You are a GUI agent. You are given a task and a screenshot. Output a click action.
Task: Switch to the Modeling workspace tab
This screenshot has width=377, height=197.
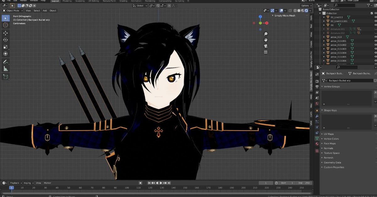coord(67,1)
